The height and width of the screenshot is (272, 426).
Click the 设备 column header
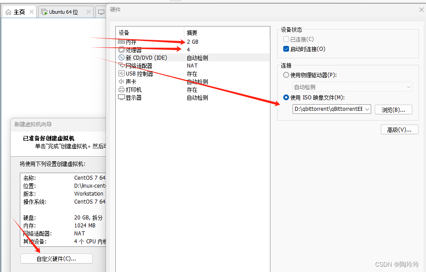click(x=150, y=33)
